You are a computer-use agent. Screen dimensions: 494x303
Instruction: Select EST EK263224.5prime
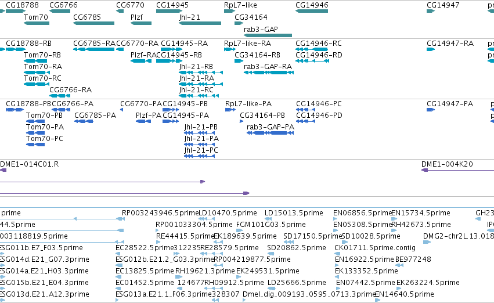coord(399,288)
